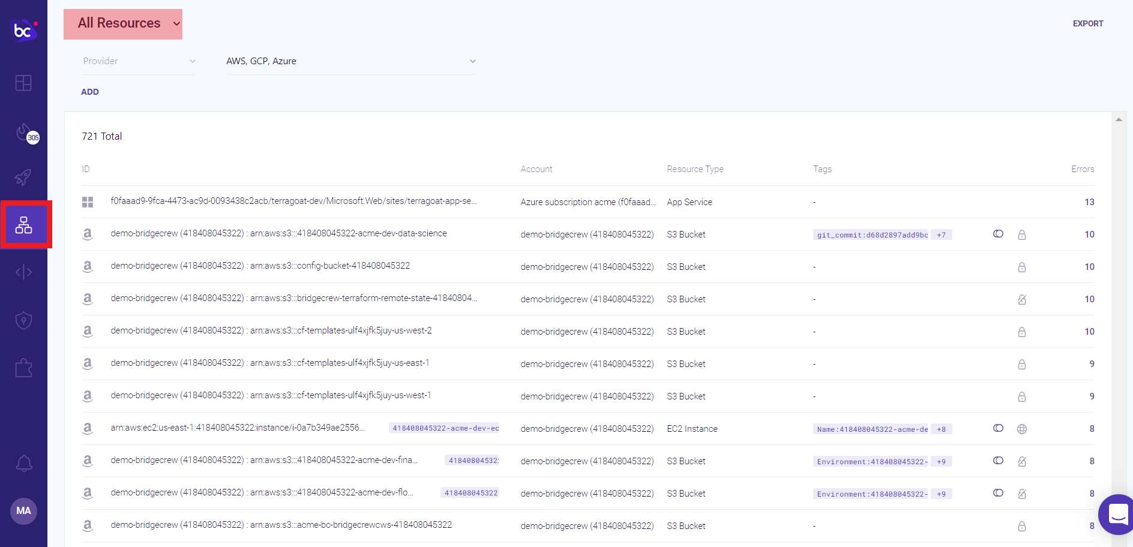Image resolution: width=1133 pixels, height=547 pixels.
Task: Open the code brackets icon in the sidebar
Action: [x=23, y=272]
